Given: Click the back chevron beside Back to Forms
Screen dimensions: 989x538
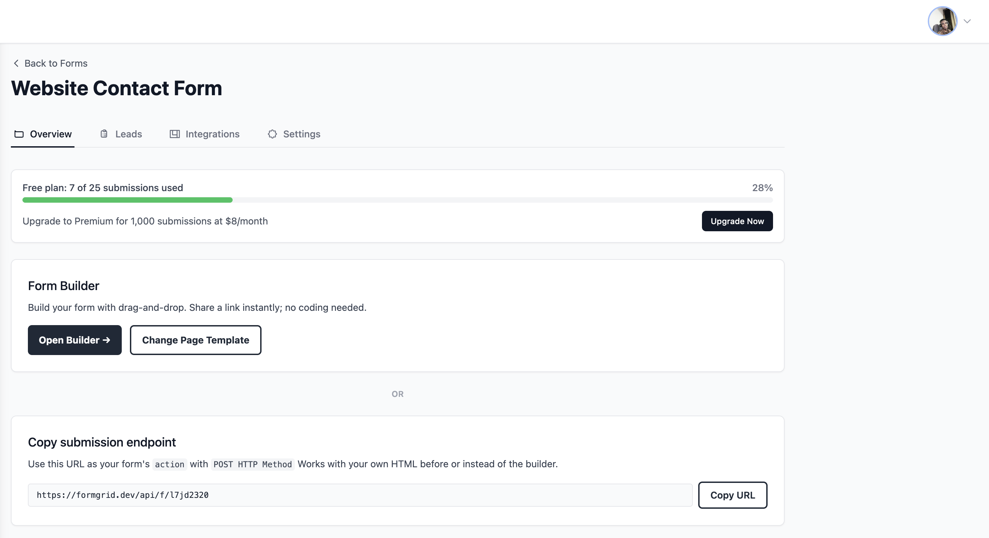Looking at the screenshot, I should coord(16,63).
